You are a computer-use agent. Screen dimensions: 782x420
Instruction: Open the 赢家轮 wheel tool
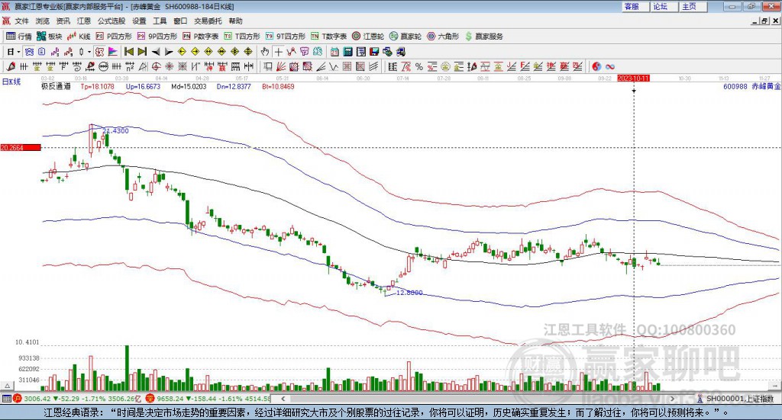point(406,37)
